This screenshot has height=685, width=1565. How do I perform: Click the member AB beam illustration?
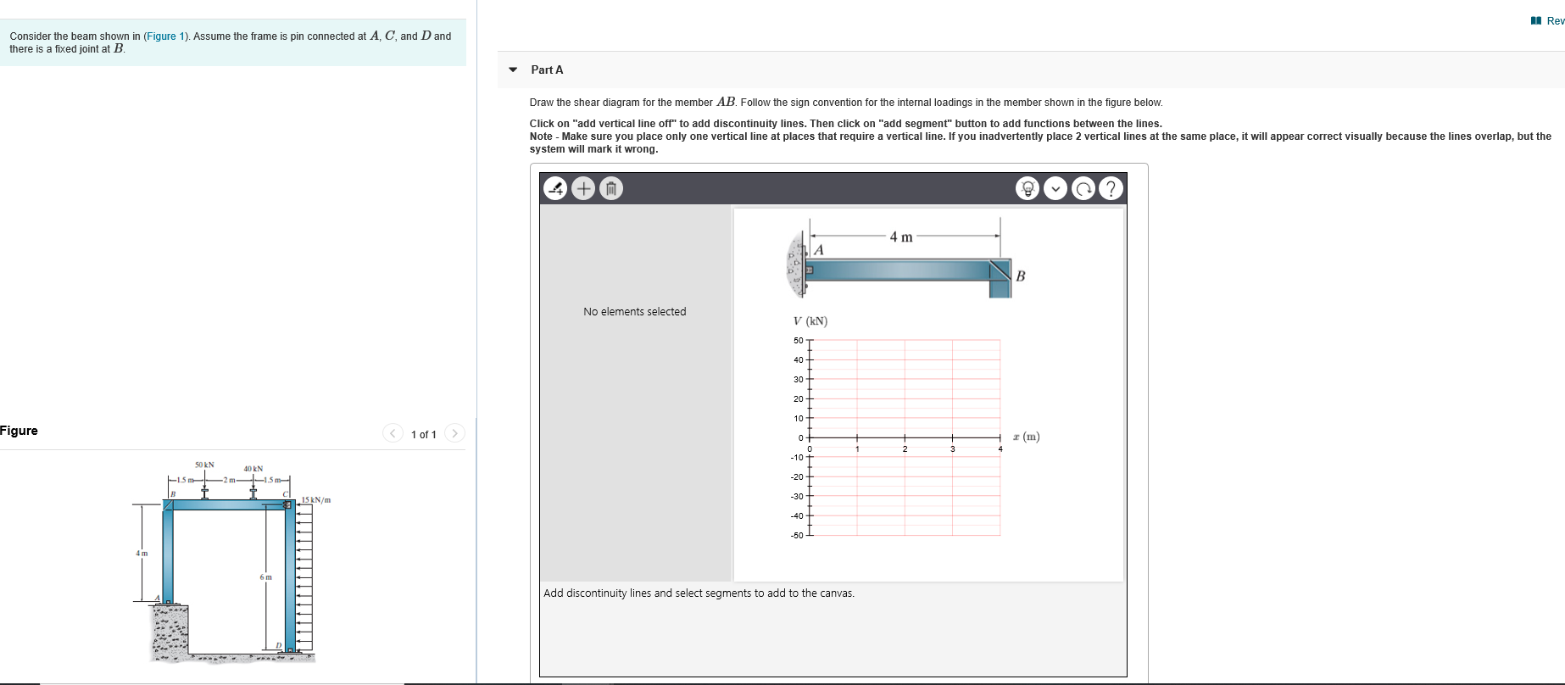tap(905, 259)
